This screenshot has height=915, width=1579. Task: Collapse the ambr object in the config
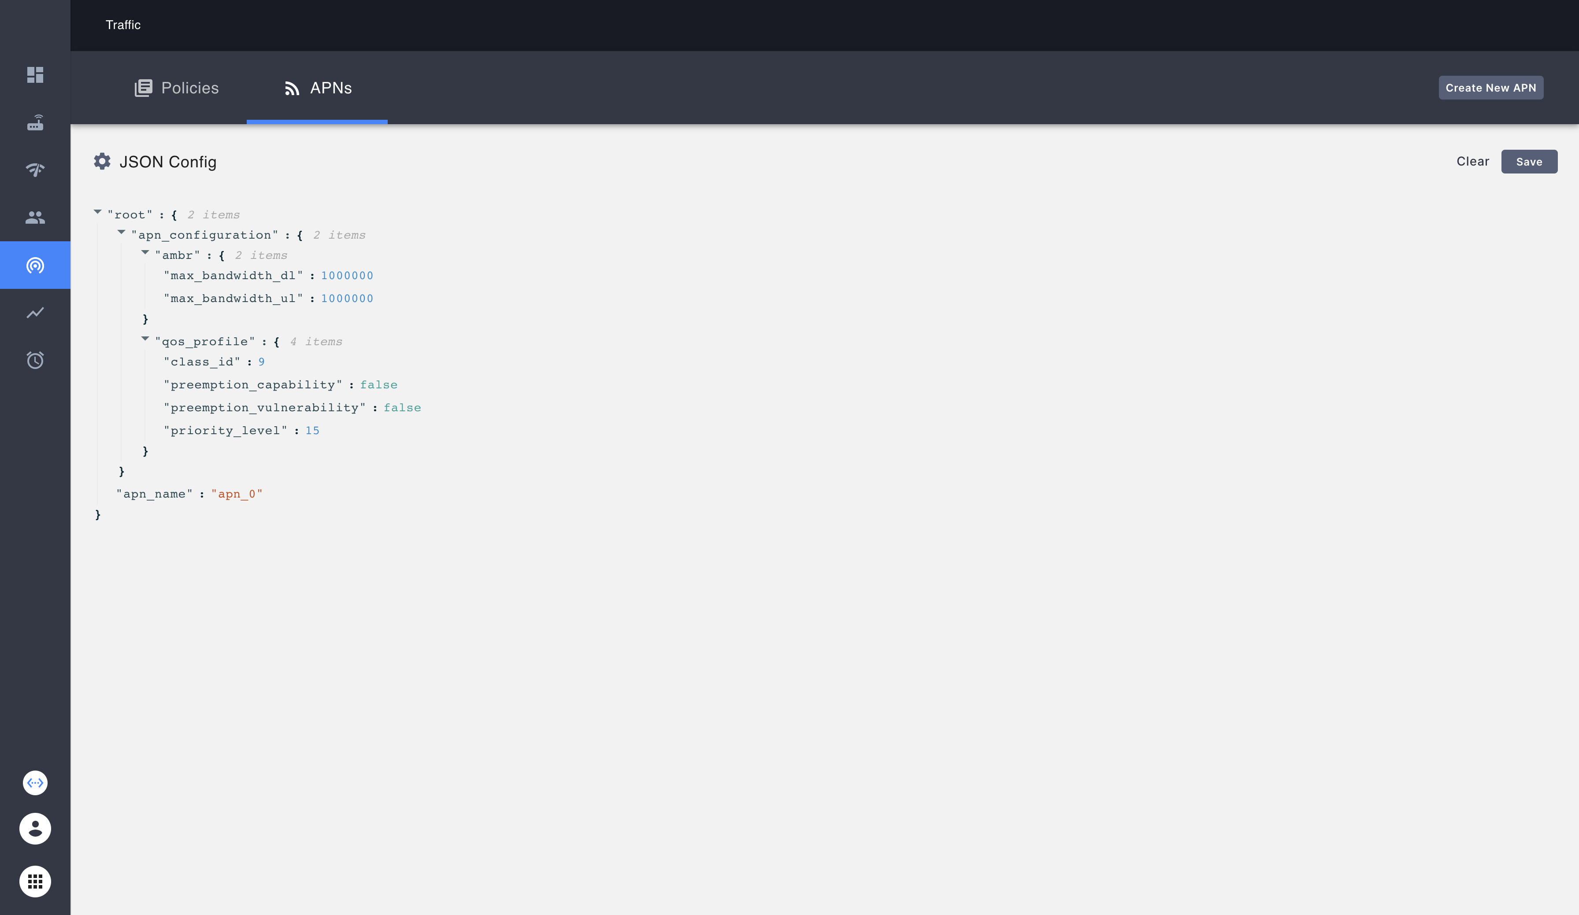tap(145, 252)
